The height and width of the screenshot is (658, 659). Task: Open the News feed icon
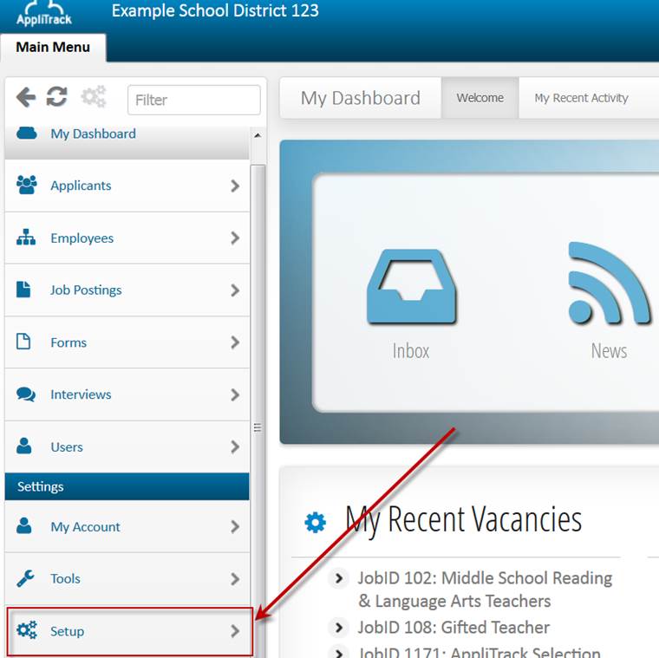coord(609,283)
